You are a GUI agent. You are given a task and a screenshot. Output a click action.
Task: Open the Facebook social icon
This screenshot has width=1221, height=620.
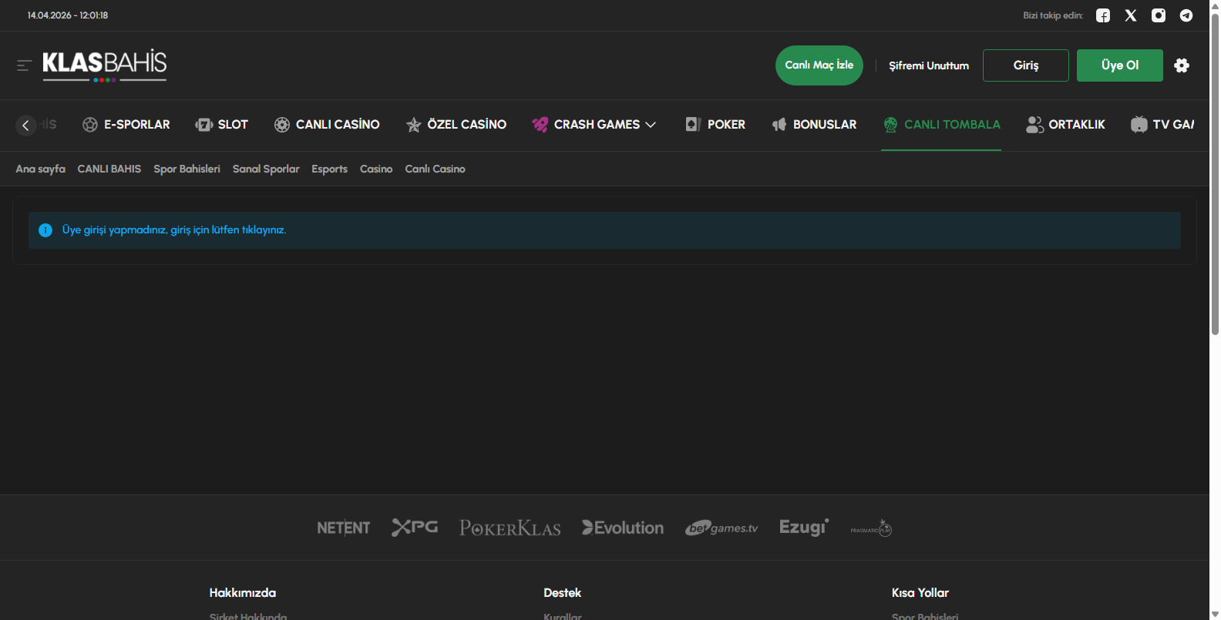click(1103, 15)
